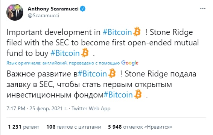Click Bitcoin emoji after 'fund to buy' hashtag

pos(85,52)
